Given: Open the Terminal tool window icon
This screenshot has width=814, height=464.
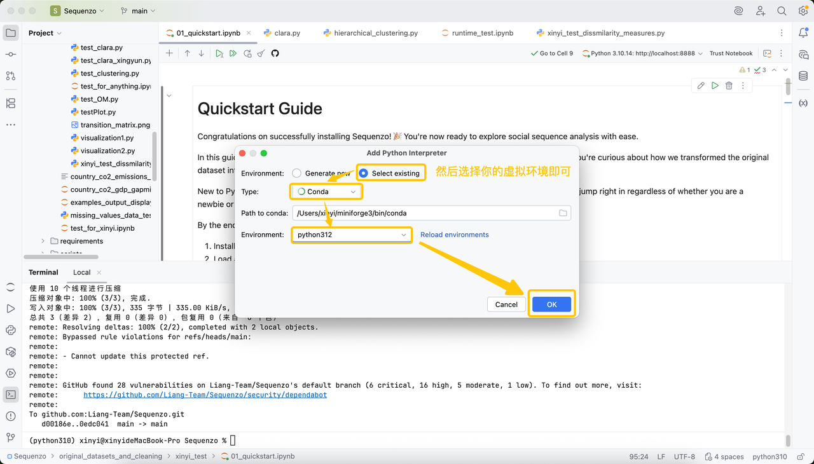Looking at the screenshot, I should [x=10, y=395].
